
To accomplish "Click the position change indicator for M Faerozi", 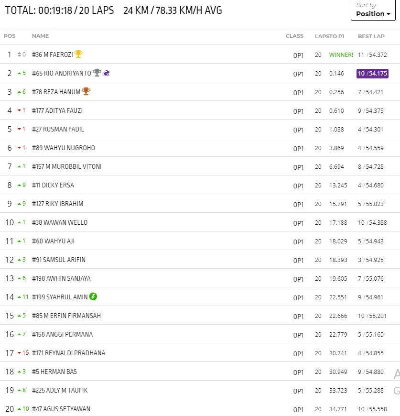I will [22, 55].
